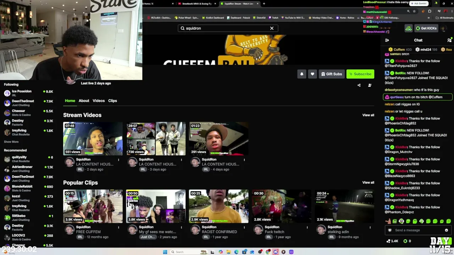This screenshot has height=255, width=454.
Task: Open options menu for My gf sees me clip
Action: [181, 227]
